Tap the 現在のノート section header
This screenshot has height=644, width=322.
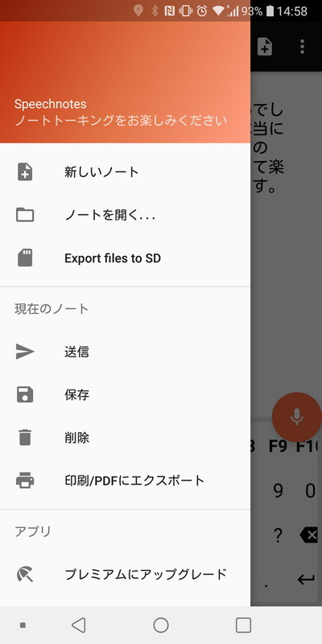click(x=52, y=308)
